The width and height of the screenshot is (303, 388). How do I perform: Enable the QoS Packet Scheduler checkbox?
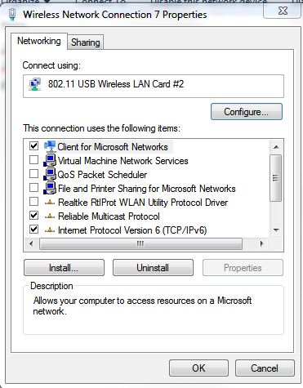33,174
